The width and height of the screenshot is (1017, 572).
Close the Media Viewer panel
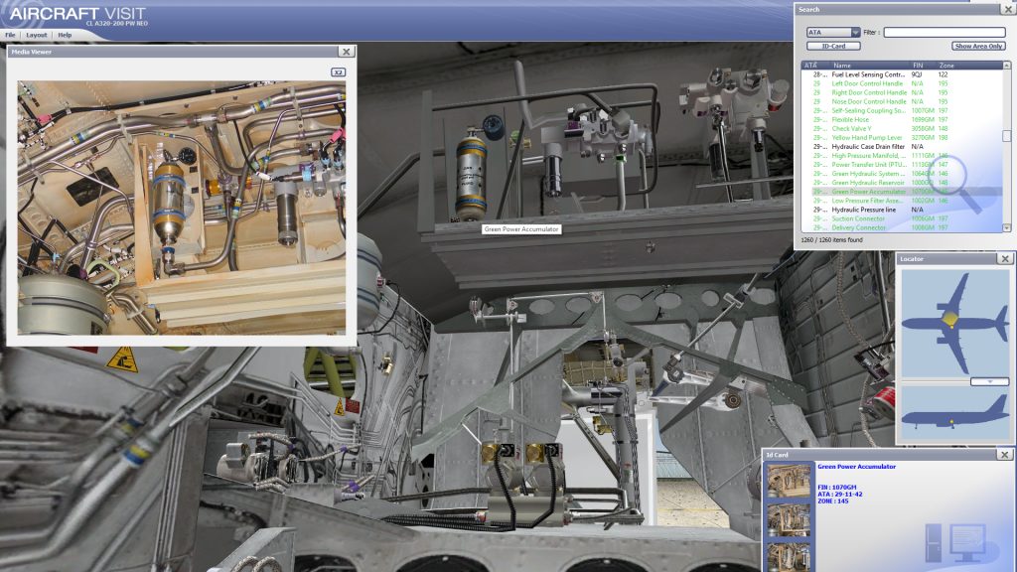pyautogui.click(x=347, y=52)
